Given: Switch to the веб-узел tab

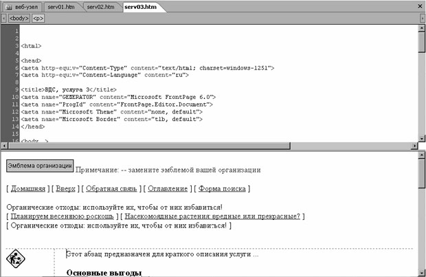Looking at the screenshot, I should (22, 7).
